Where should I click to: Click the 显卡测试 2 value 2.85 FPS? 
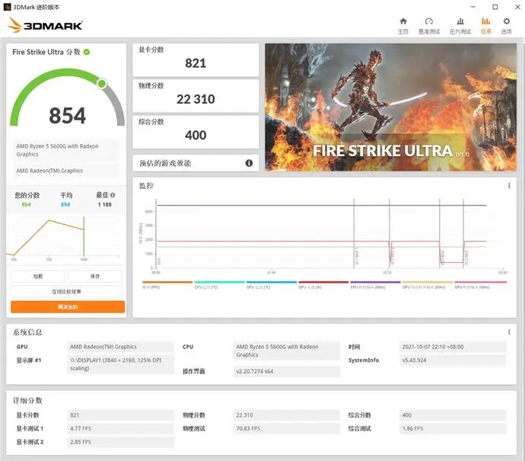coord(120,442)
